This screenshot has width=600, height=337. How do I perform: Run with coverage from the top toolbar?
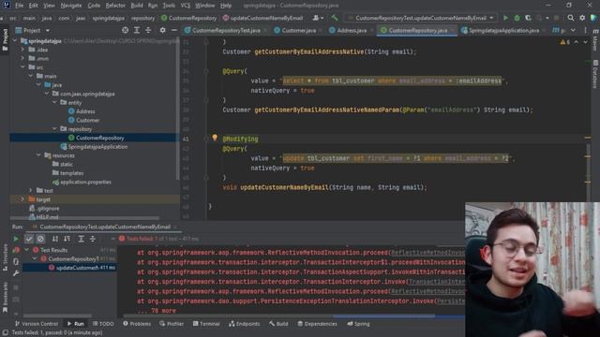tap(528, 18)
